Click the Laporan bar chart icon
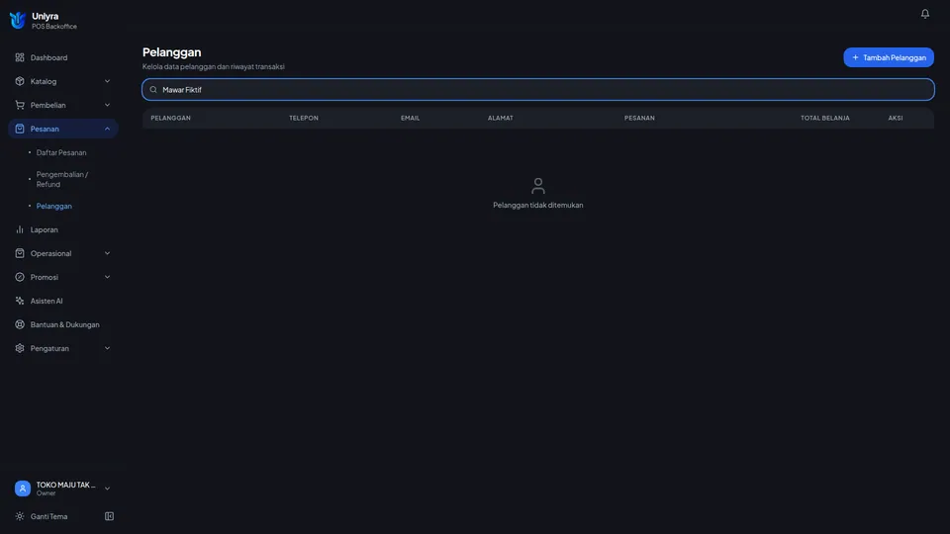 point(20,229)
